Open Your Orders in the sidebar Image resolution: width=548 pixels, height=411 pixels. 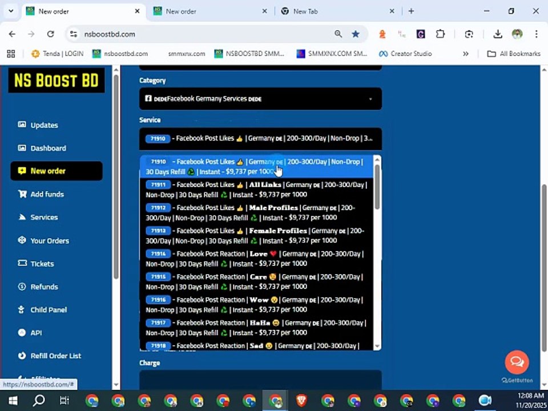point(43,240)
